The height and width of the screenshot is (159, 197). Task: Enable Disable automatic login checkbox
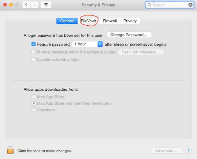[x=33, y=59]
